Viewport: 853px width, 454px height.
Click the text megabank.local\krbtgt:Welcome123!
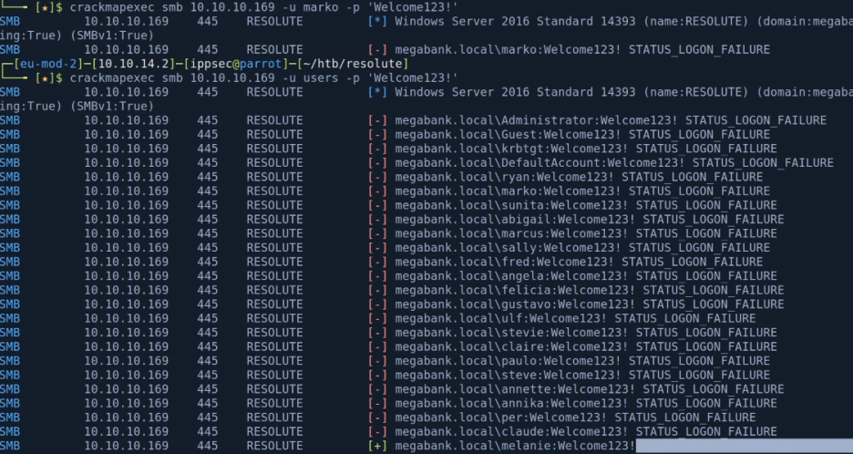(x=511, y=149)
